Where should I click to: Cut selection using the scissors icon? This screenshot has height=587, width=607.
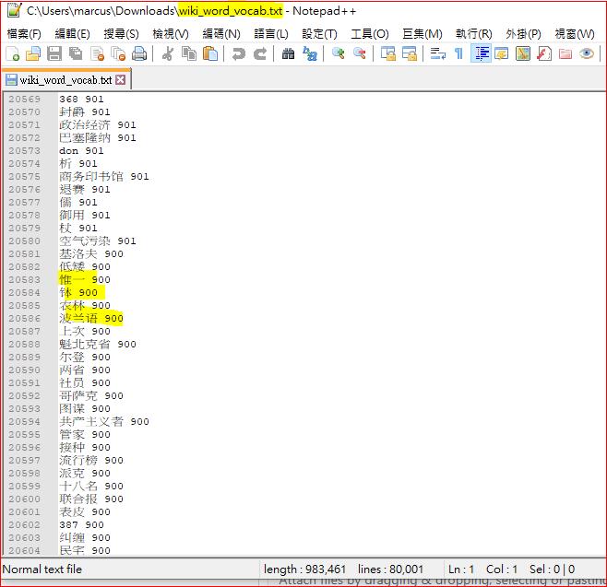click(168, 53)
